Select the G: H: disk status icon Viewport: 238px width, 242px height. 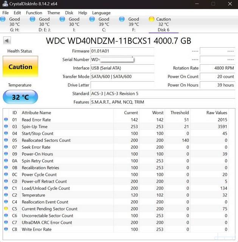tap(3, 19)
